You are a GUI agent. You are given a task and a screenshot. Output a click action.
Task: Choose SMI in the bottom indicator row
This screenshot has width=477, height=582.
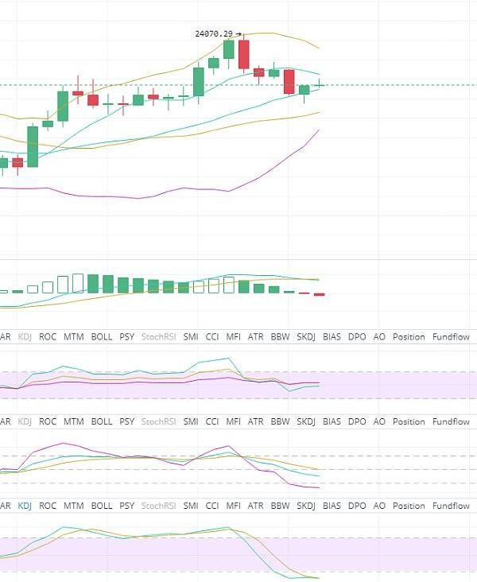click(x=191, y=506)
